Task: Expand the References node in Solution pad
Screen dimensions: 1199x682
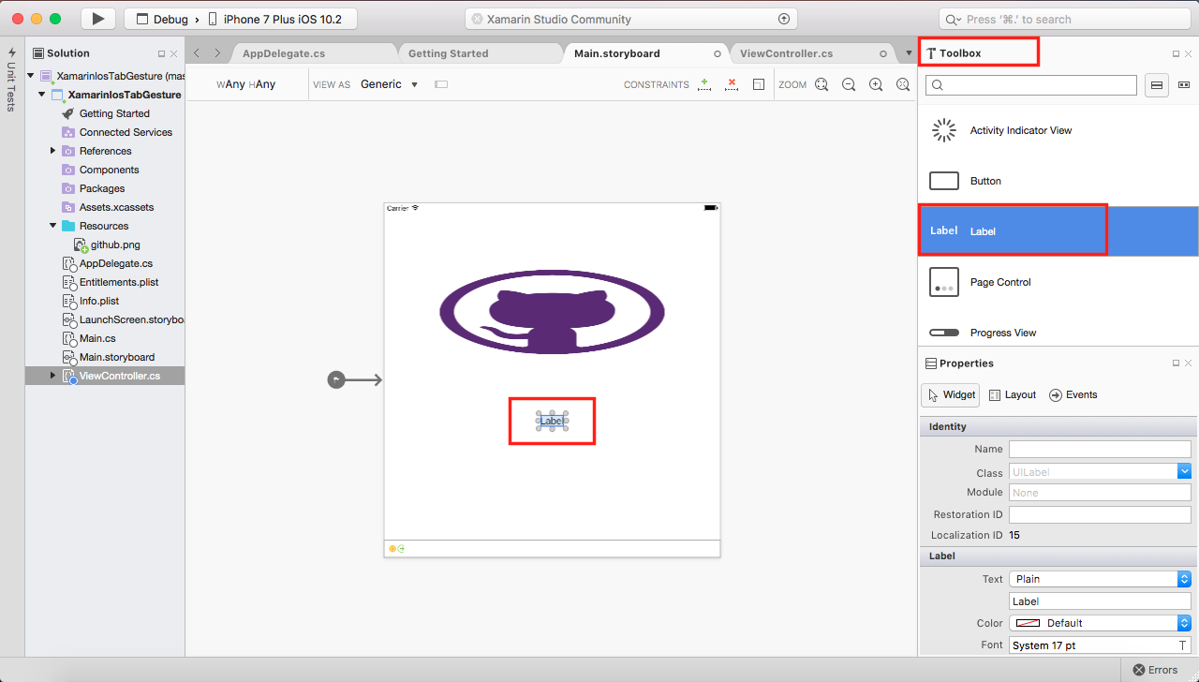Action: click(52, 150)
